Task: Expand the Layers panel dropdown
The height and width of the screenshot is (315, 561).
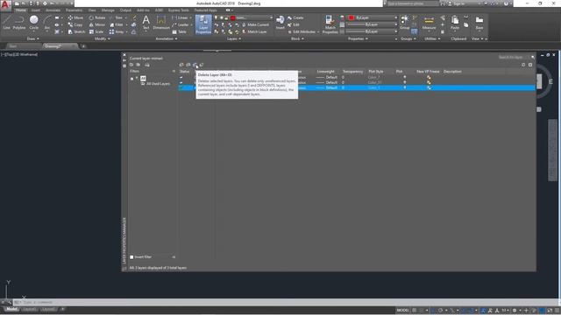Action: coord(234,38)
